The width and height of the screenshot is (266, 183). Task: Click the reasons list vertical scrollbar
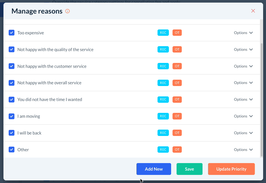pyautogui.click(x=262, y=98)
